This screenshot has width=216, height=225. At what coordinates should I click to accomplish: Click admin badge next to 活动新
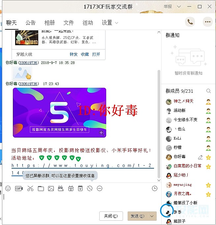point(208,111)
